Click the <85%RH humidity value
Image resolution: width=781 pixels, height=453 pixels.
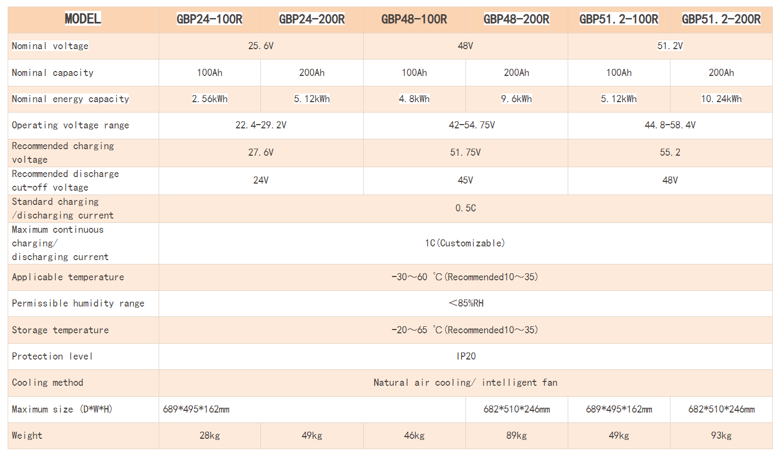coord(465,303)
